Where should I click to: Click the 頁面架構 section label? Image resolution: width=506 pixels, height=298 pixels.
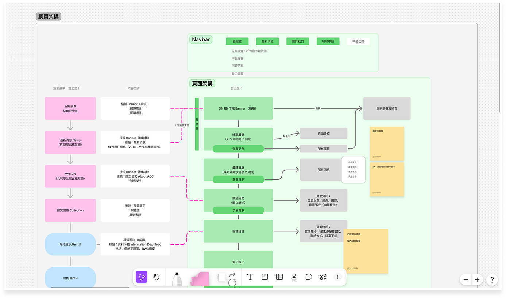202,83
